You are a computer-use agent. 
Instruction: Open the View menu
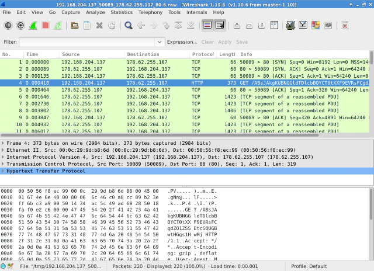click(37, 12)
